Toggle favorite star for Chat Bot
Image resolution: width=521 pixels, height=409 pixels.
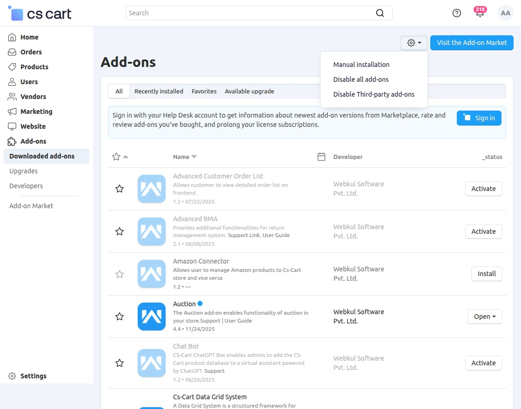[x=120, y=363]
